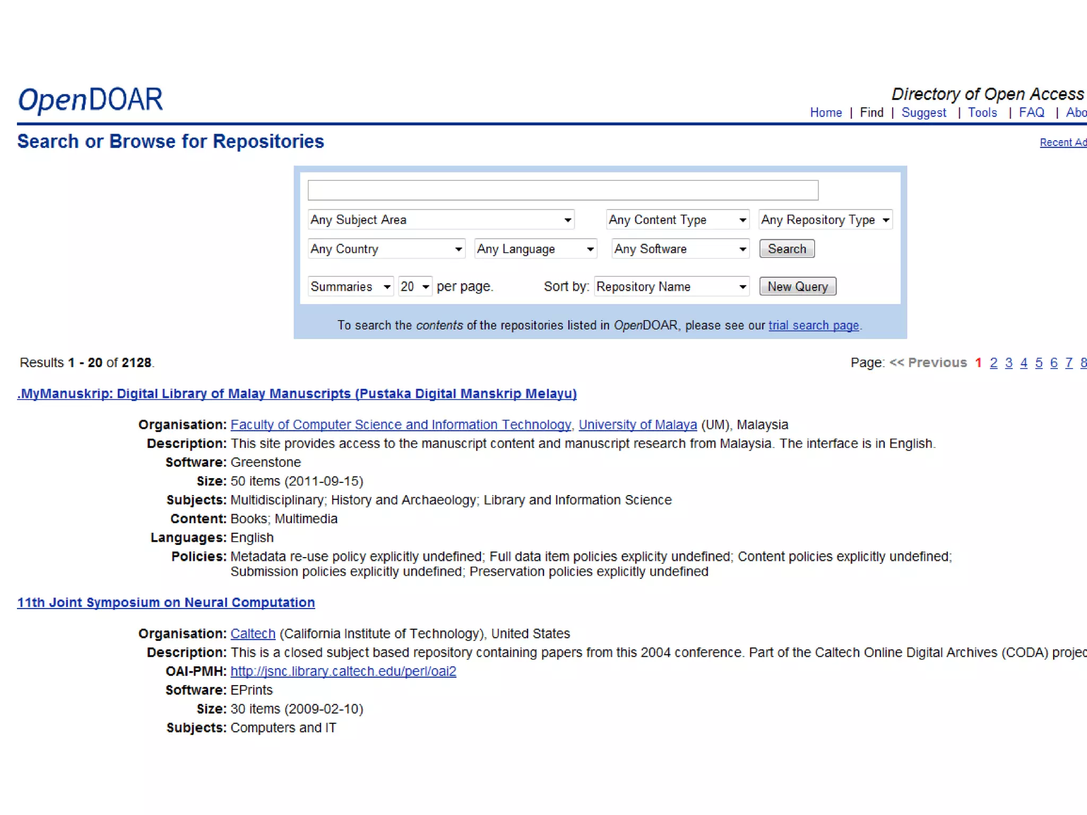Go to the Home menu item
The height and width of the screenshot is (815, 1087).
tap(826, 112)
